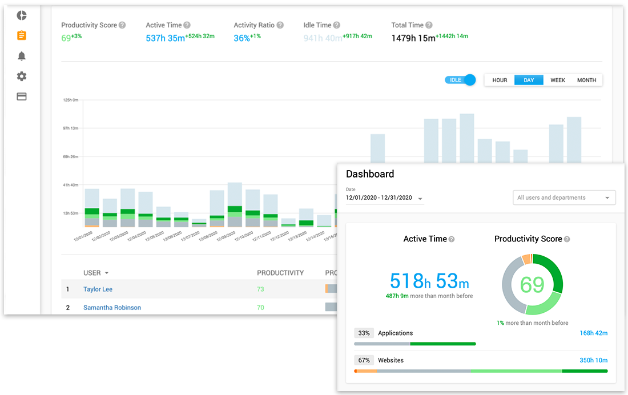This screenshot has width=628, height=395.
Task: Click help icon beside Activity Ratio
Action: click(x=280, y=25)
